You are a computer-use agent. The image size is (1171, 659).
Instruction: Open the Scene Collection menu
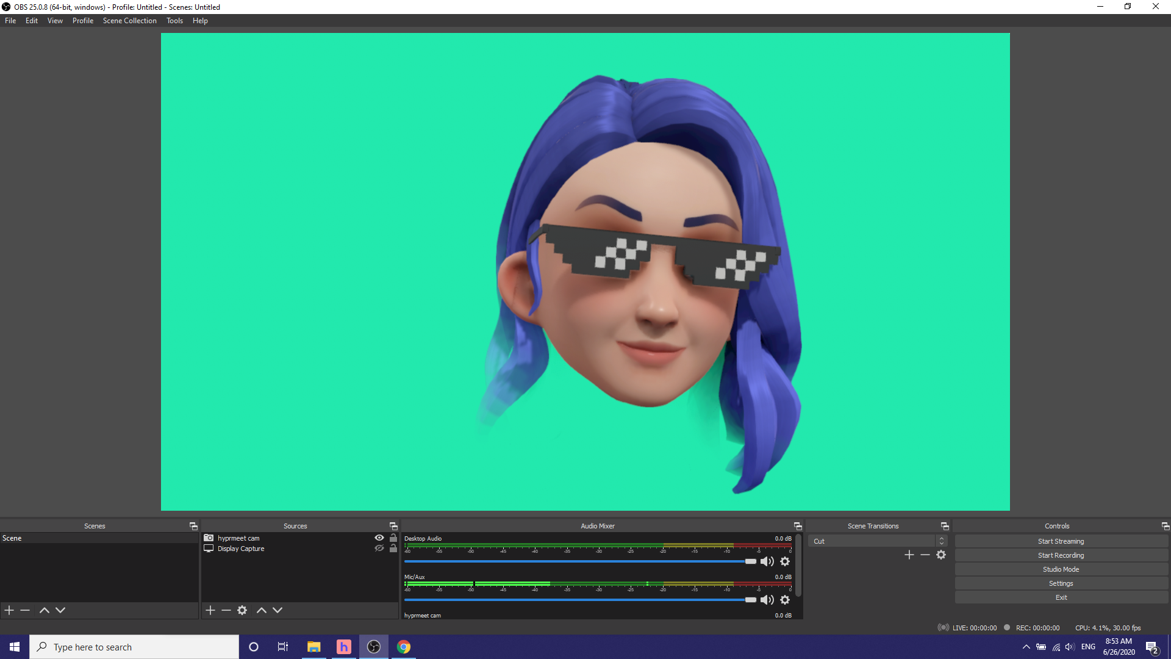(x=129, y=21)
